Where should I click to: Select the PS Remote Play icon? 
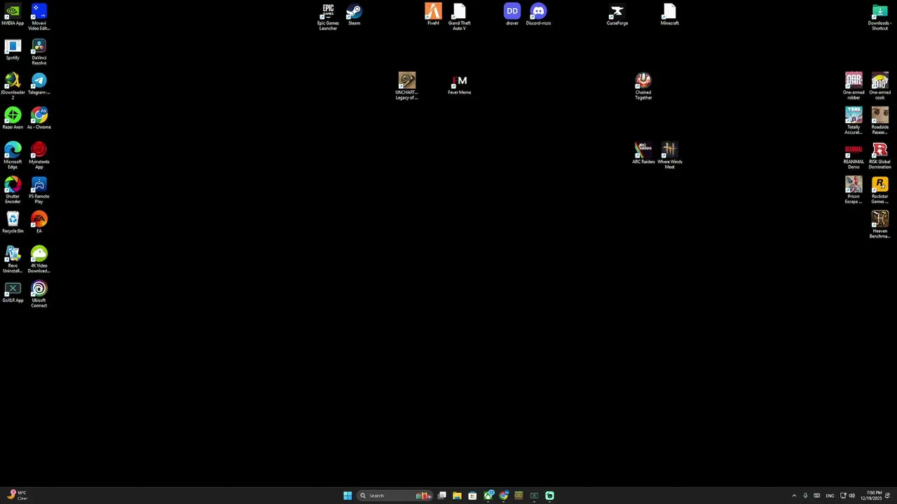(x=39, y=190)
